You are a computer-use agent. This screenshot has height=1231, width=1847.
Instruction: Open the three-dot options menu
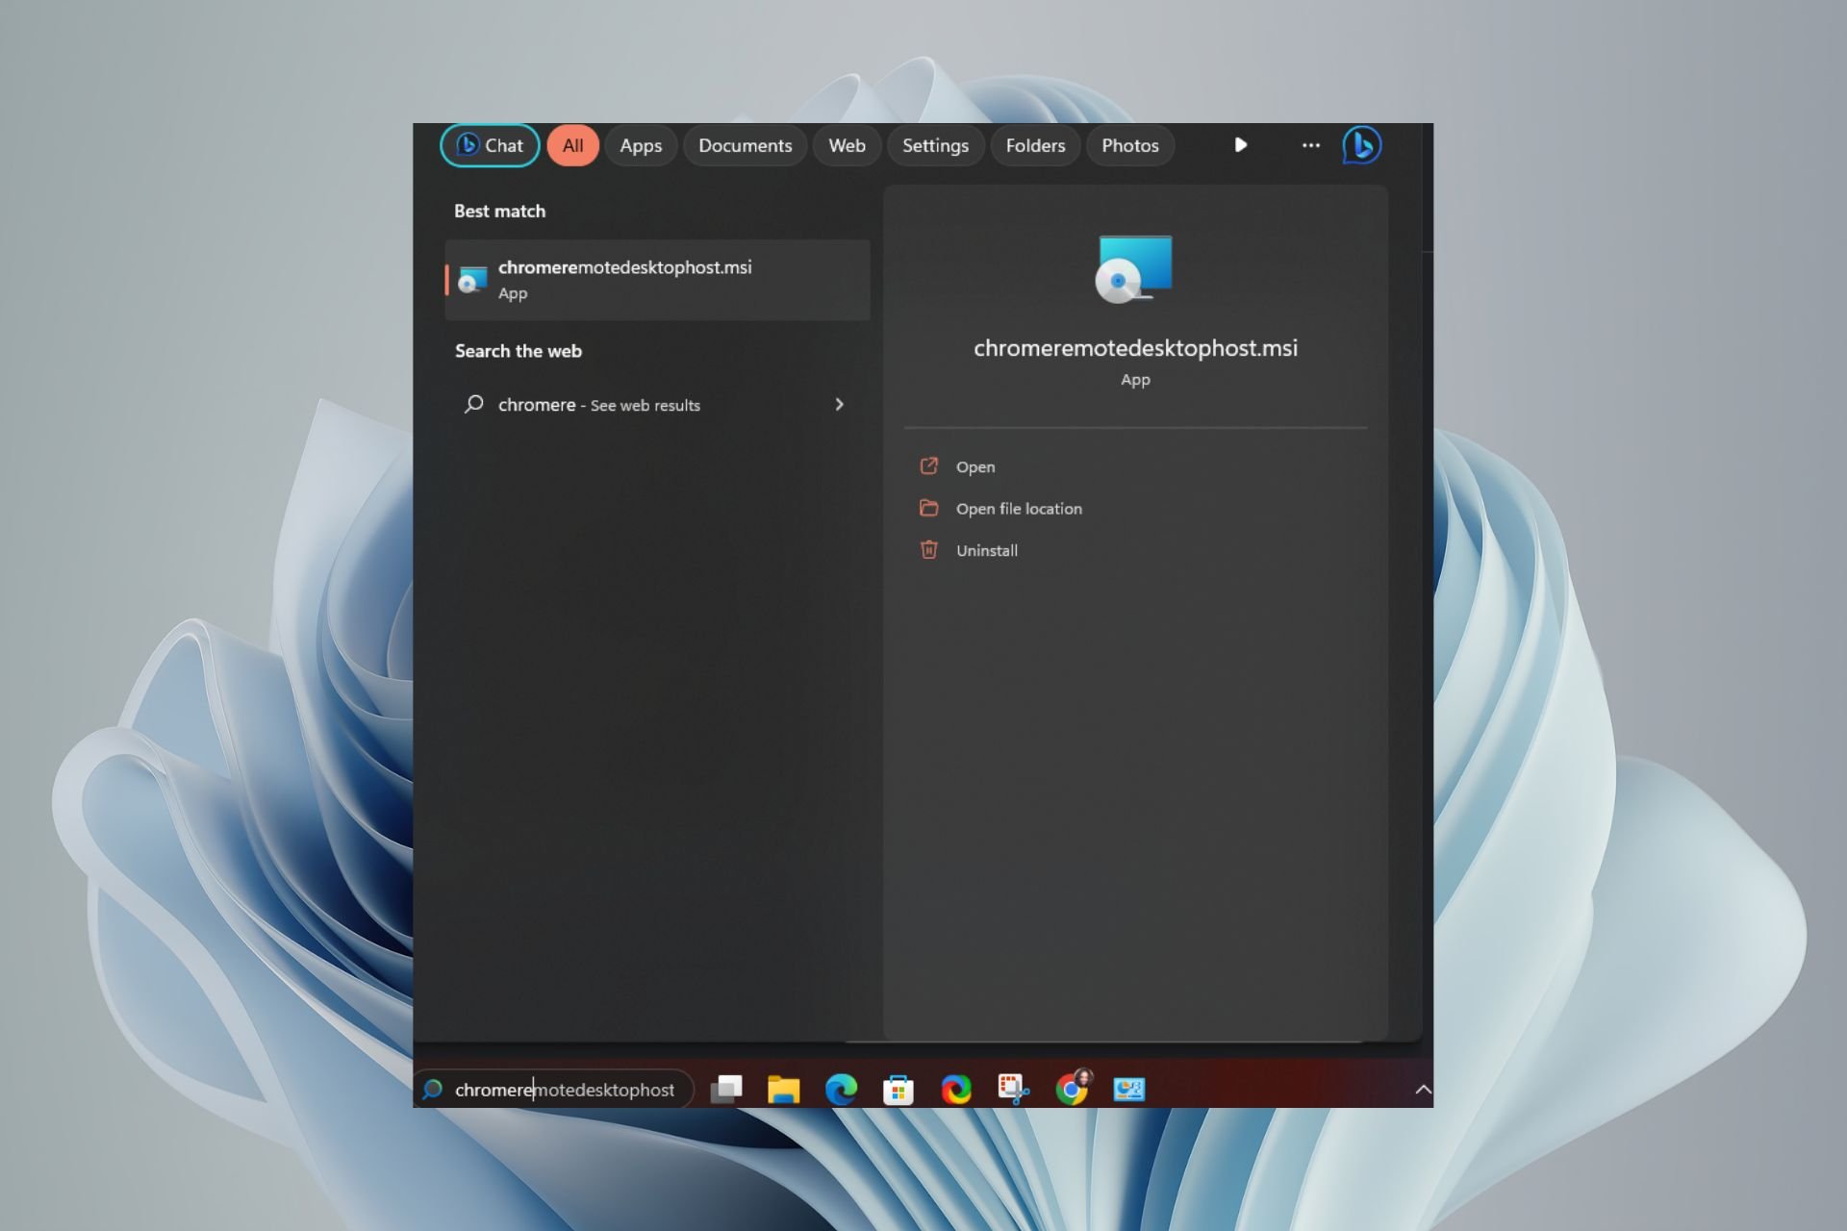pyautogui.click(x=1311, y=145)
